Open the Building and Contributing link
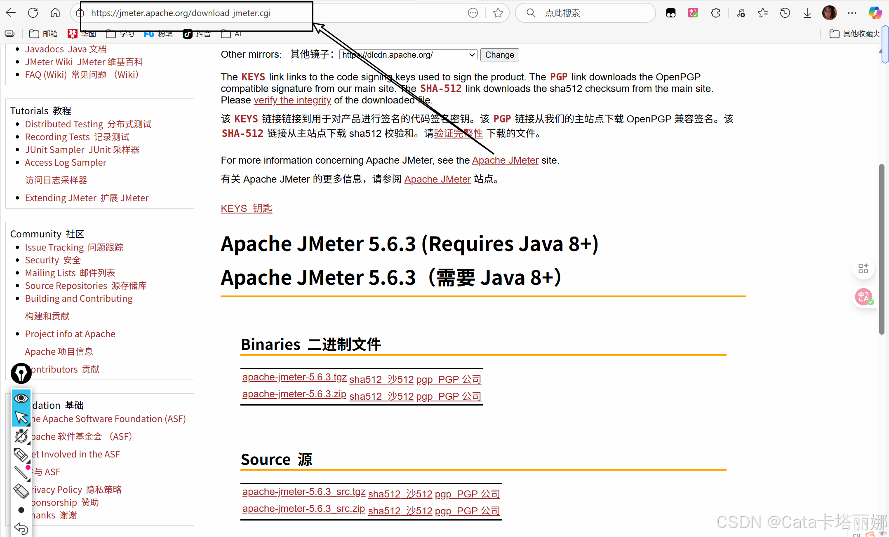889x537 pixels. pos(79,298)
